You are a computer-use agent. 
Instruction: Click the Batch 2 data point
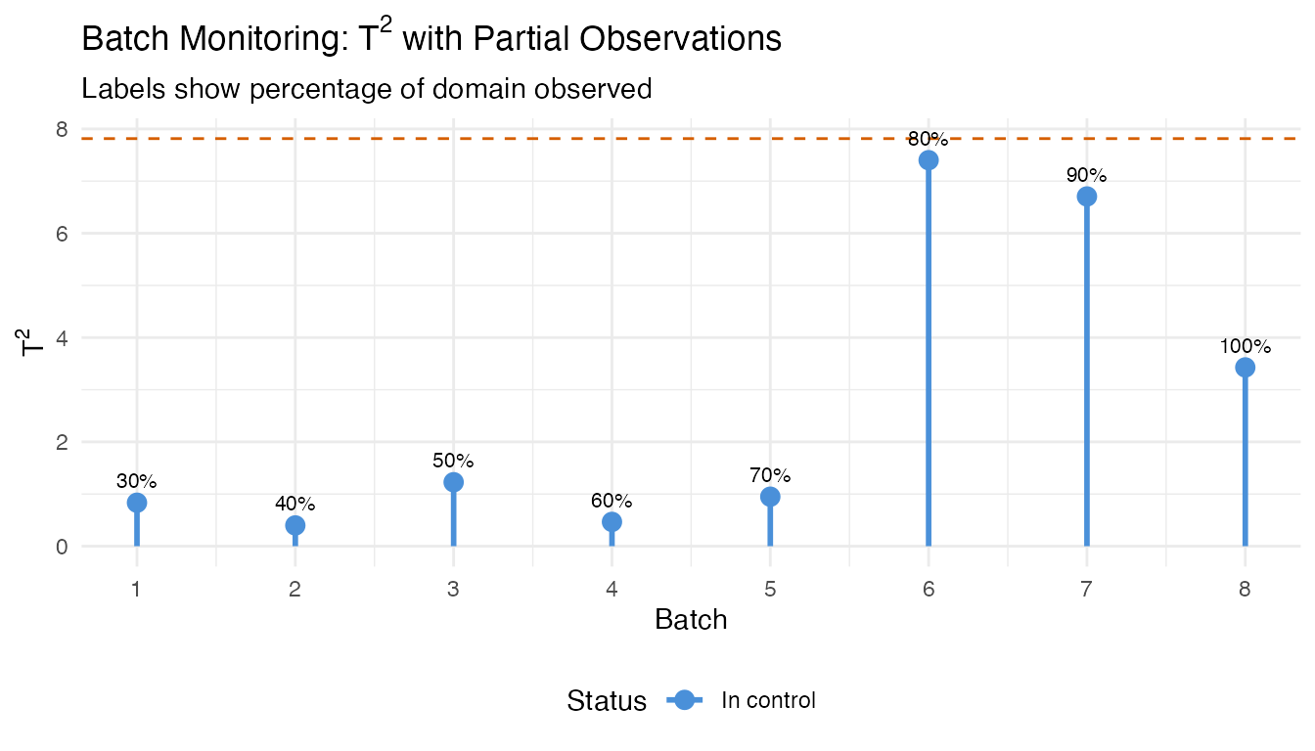tap(295, 525)
